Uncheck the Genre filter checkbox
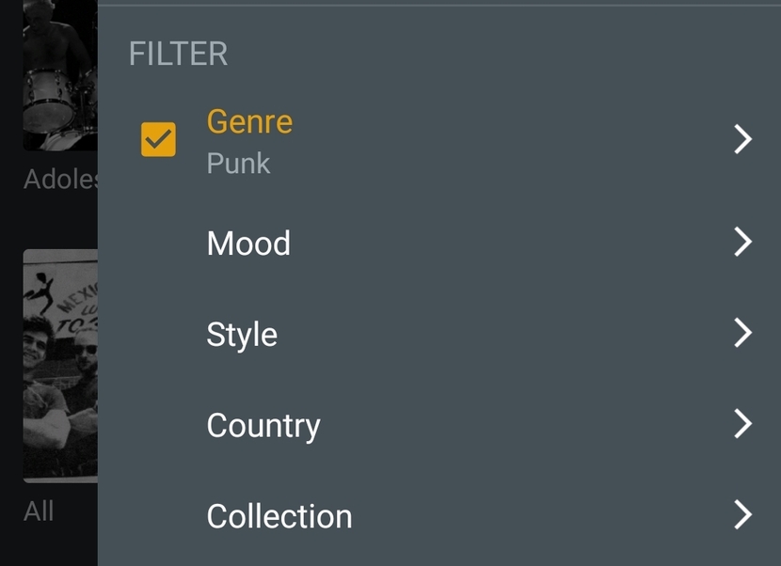The image size is (781, 566). pos(158,140)
